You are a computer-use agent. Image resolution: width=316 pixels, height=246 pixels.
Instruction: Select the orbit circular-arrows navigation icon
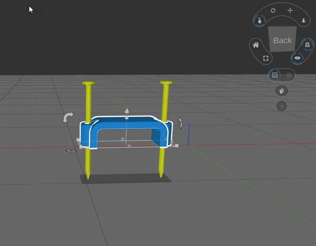point(273,11)
